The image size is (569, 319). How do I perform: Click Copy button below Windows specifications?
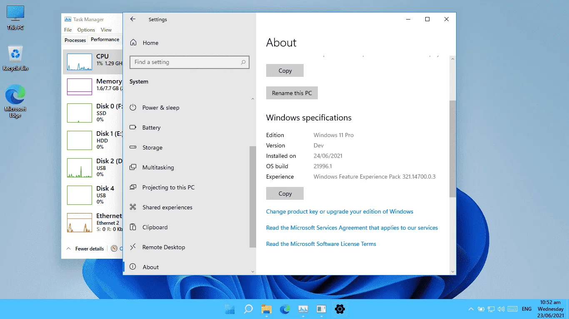(285, 194)
